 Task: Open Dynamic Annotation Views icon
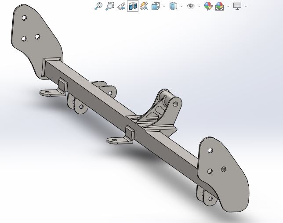coord(144,6)
